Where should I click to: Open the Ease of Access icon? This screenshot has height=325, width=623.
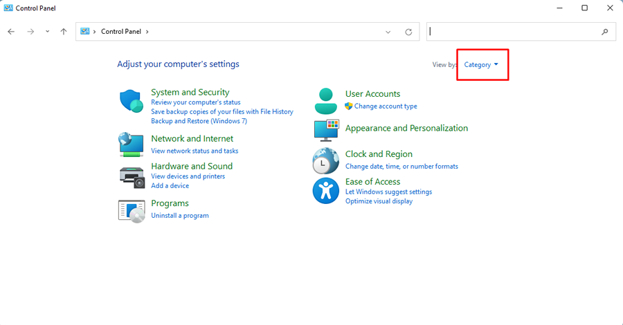coord(325,189)
